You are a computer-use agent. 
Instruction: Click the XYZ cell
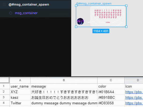20,92
